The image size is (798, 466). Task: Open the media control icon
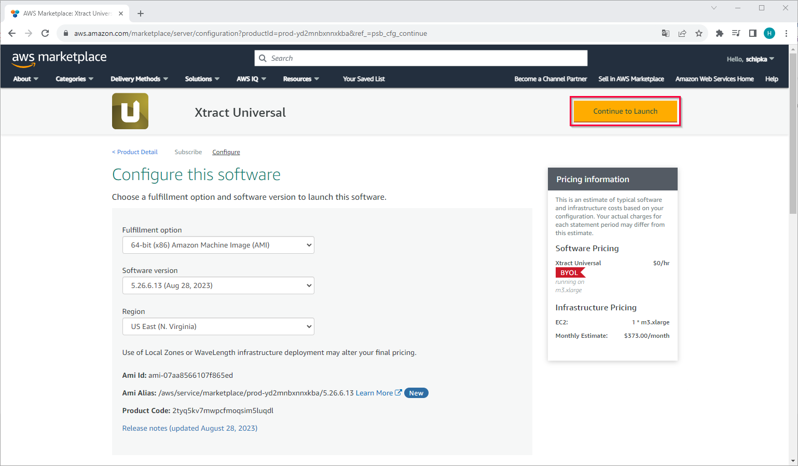[x=736, y=33]
